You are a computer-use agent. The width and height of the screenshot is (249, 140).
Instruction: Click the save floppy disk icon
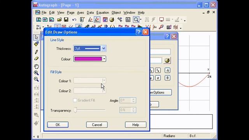click(66, 20)
